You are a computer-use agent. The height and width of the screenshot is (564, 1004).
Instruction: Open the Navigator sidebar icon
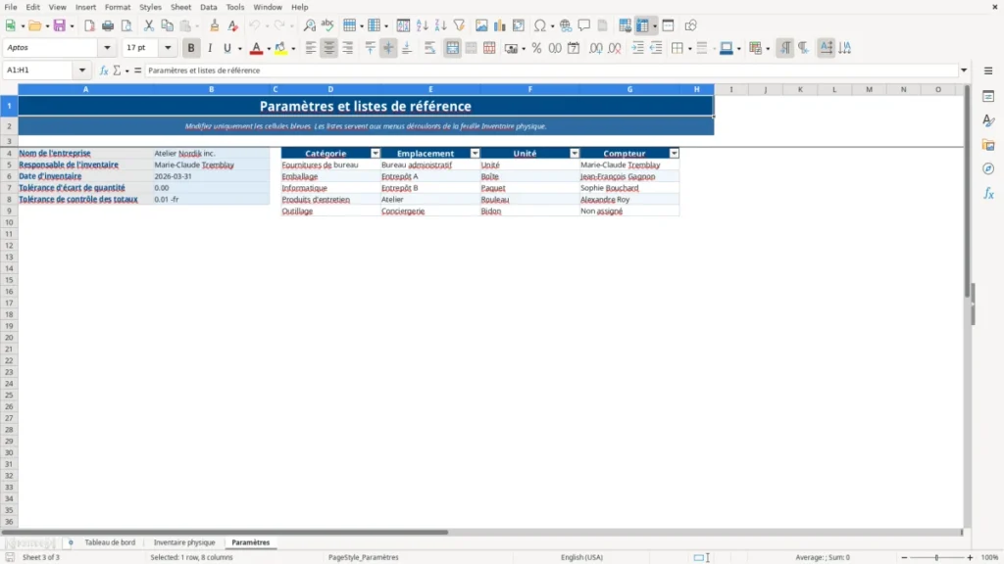point(988,168)
